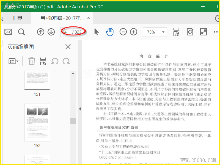
Task: Click the extract pages icon
Action: [43, 61]
